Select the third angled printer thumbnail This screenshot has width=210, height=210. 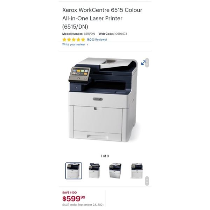[115, 171]
